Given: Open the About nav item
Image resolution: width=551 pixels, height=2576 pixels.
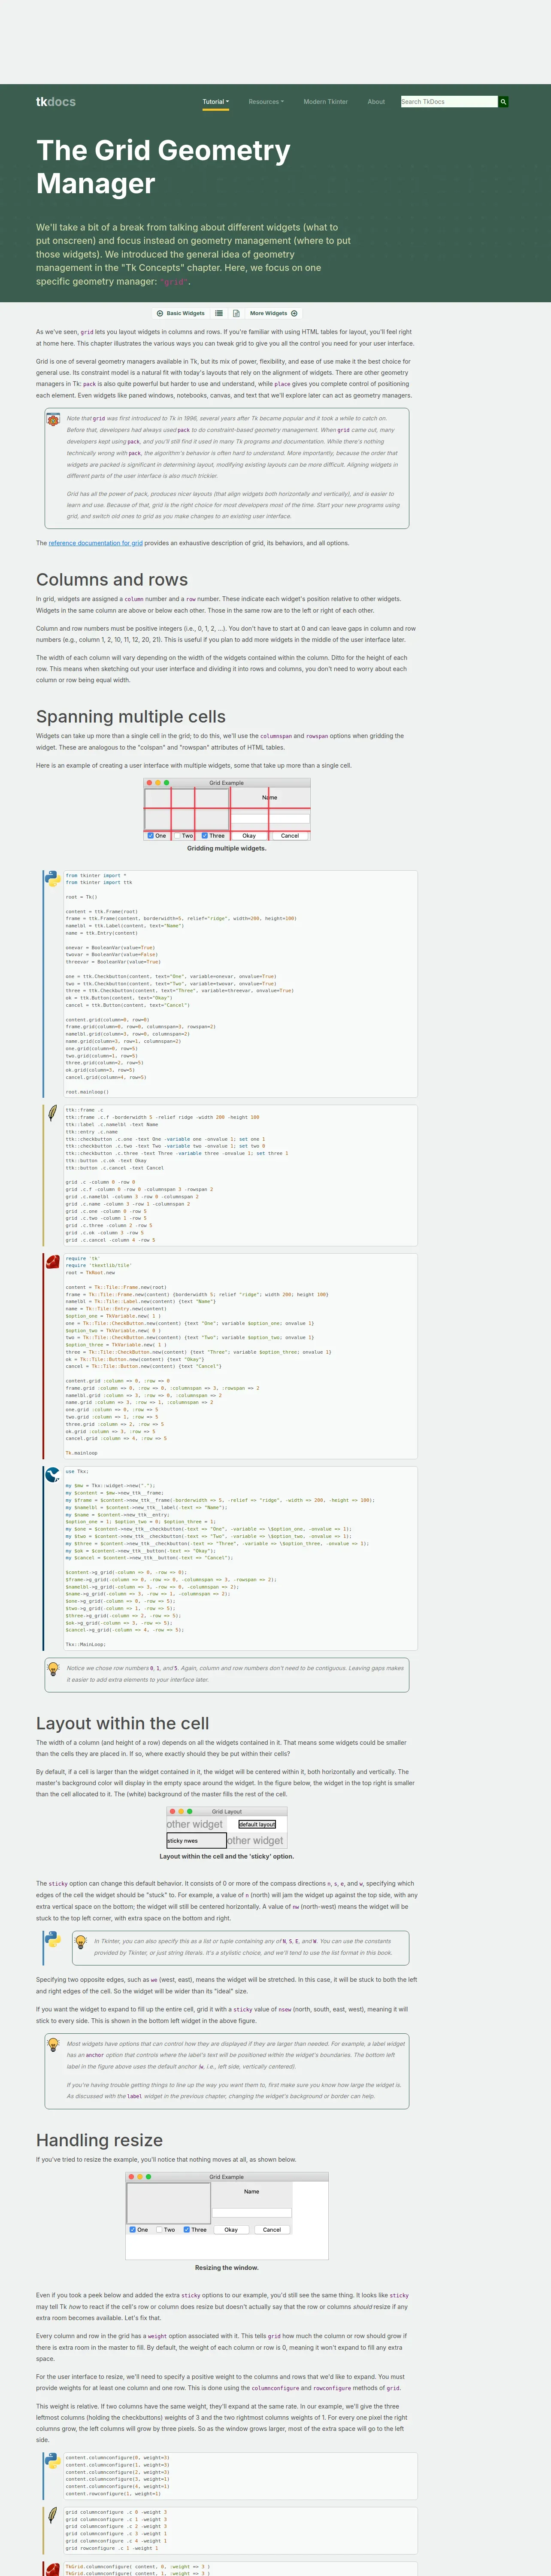Looking at the screenshot, I should (x=376, y=102).
